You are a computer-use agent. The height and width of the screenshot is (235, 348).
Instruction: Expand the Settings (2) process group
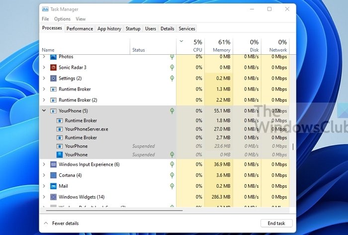pos(44,78)
